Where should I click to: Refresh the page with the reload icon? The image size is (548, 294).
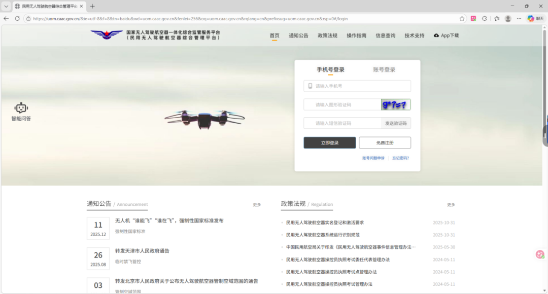click(x=17, y=18)
